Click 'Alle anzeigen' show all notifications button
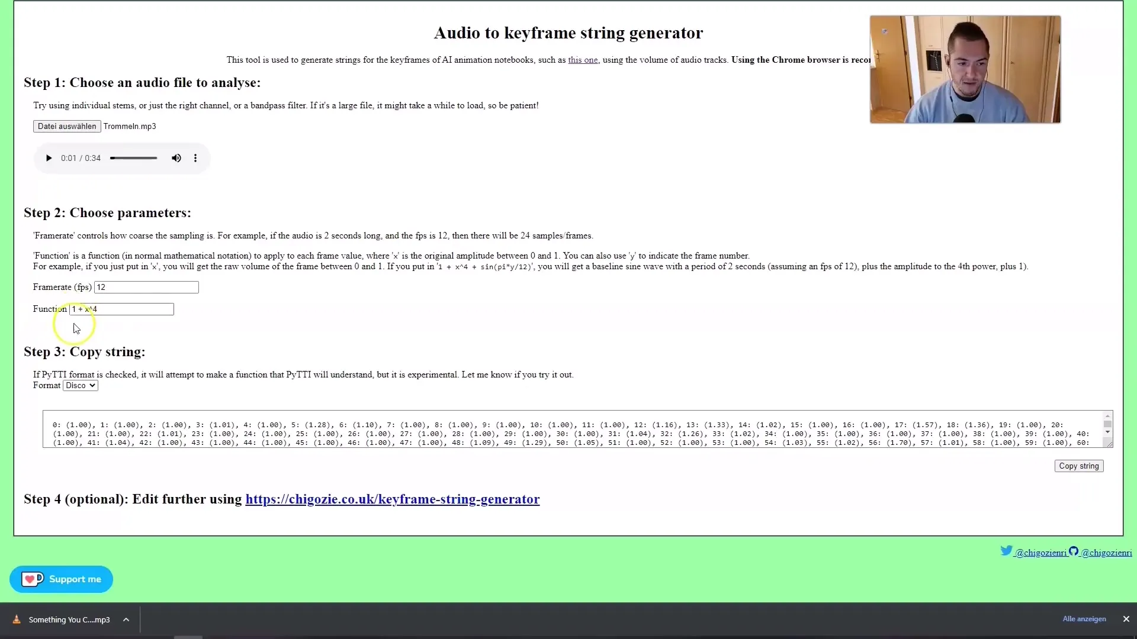This screenshot has width=1137, height=639. [1085, 619]
